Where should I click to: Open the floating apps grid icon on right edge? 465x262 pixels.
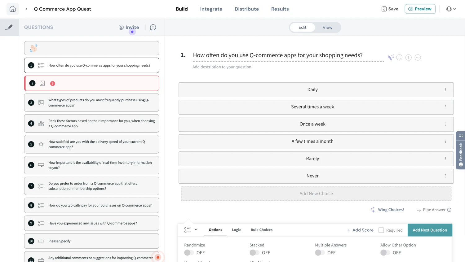point(460,135)
